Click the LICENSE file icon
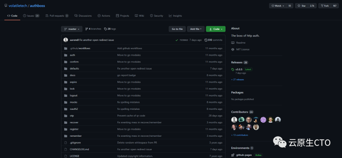 coord(66,156)
